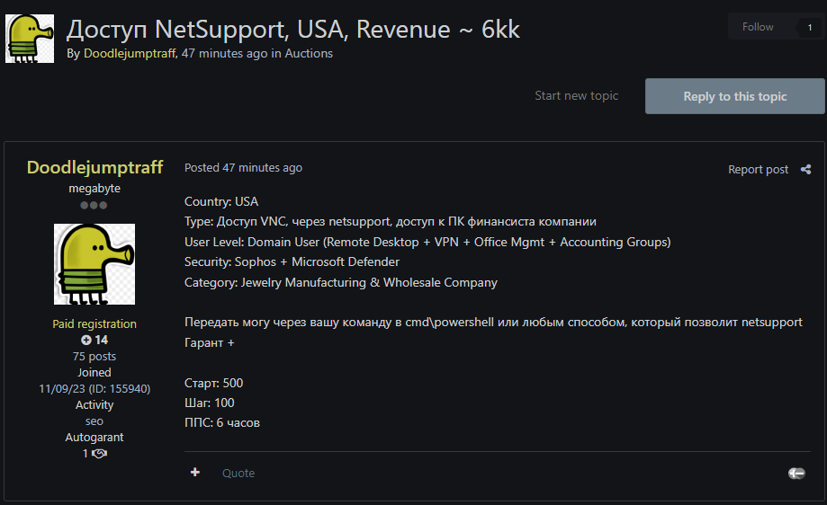Click Start new topic
This screenshot has width=827, height=505.
[x=576, y=96]
